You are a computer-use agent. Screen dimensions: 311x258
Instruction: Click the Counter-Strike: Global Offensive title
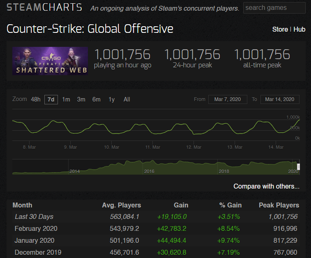(x=90, y=29)
